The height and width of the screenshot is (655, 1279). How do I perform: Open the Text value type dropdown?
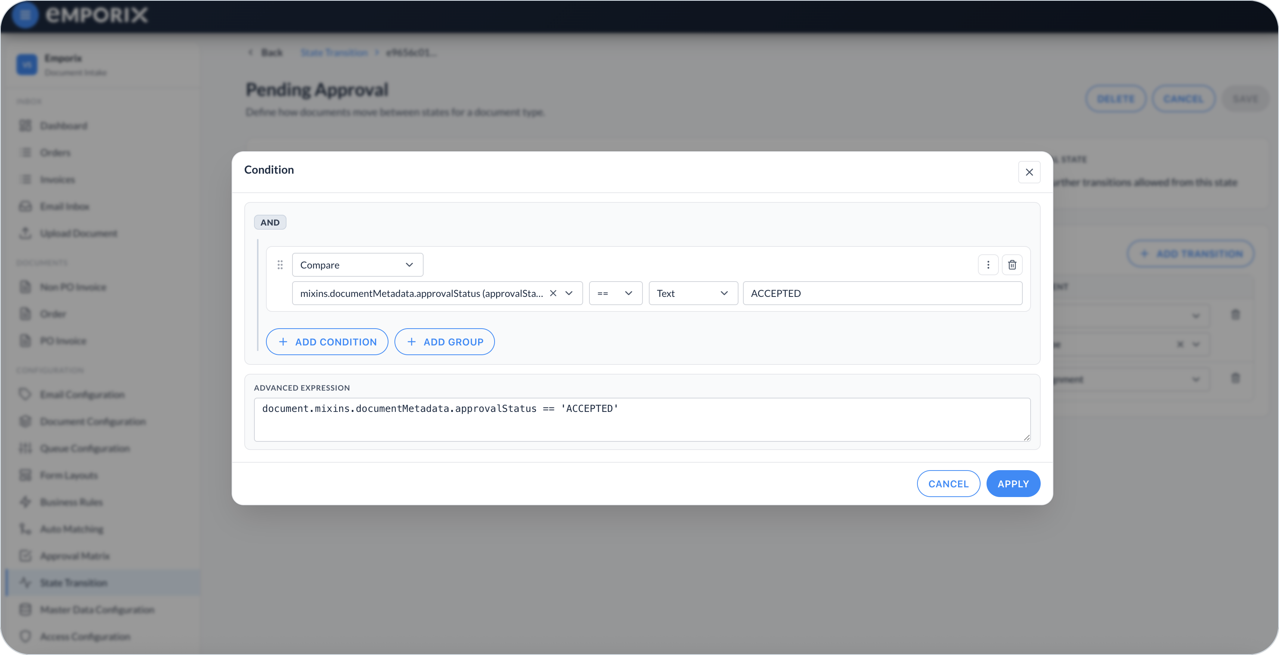[x=693, y=293]
